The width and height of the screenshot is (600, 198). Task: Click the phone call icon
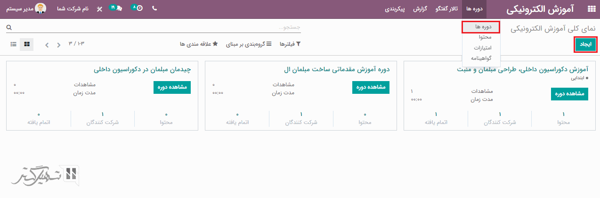(155, 9)
